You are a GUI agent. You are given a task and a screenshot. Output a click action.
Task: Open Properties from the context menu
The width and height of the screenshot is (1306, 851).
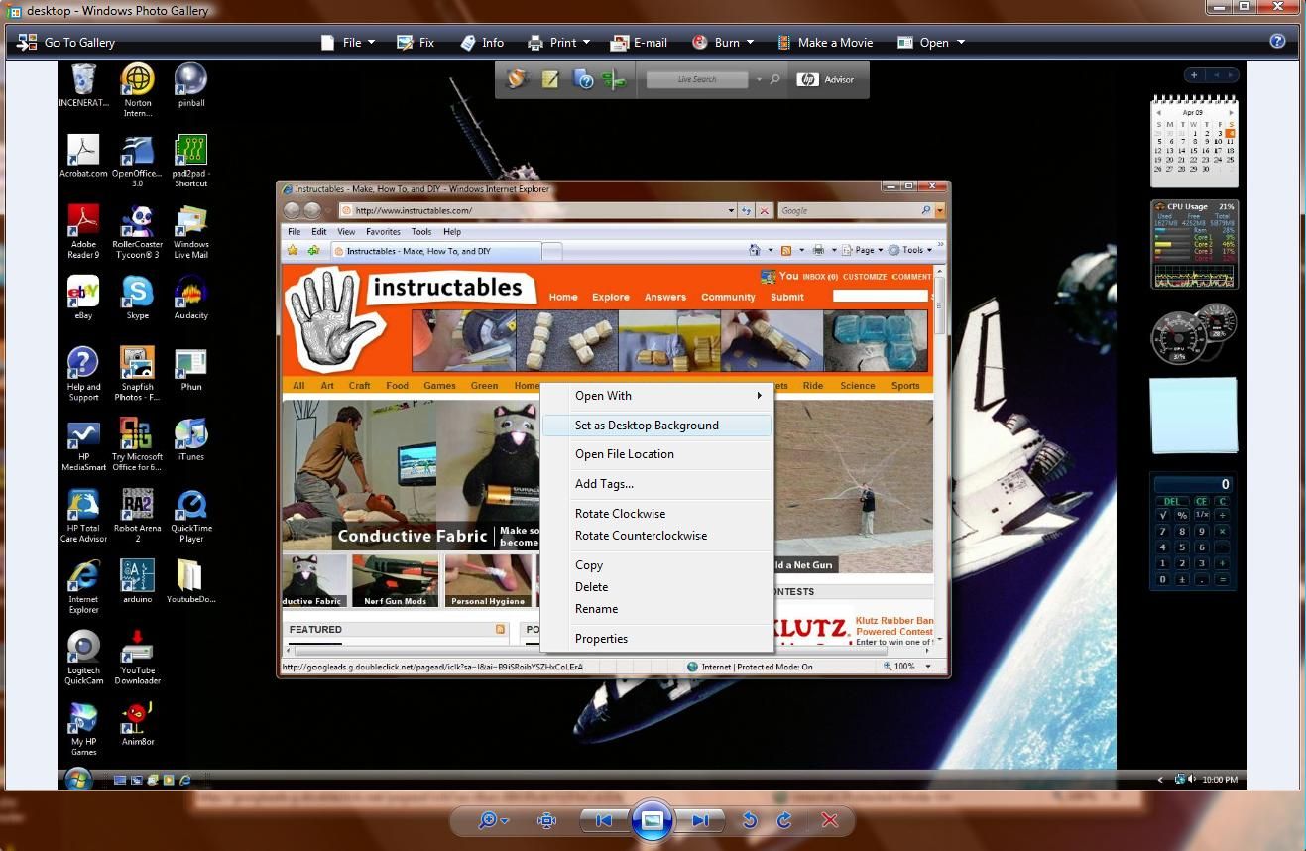click(x=601, y=638)
